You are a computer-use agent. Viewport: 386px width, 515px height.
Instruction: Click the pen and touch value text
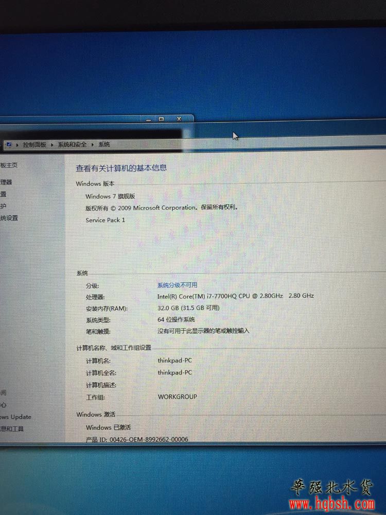[203, 331]
